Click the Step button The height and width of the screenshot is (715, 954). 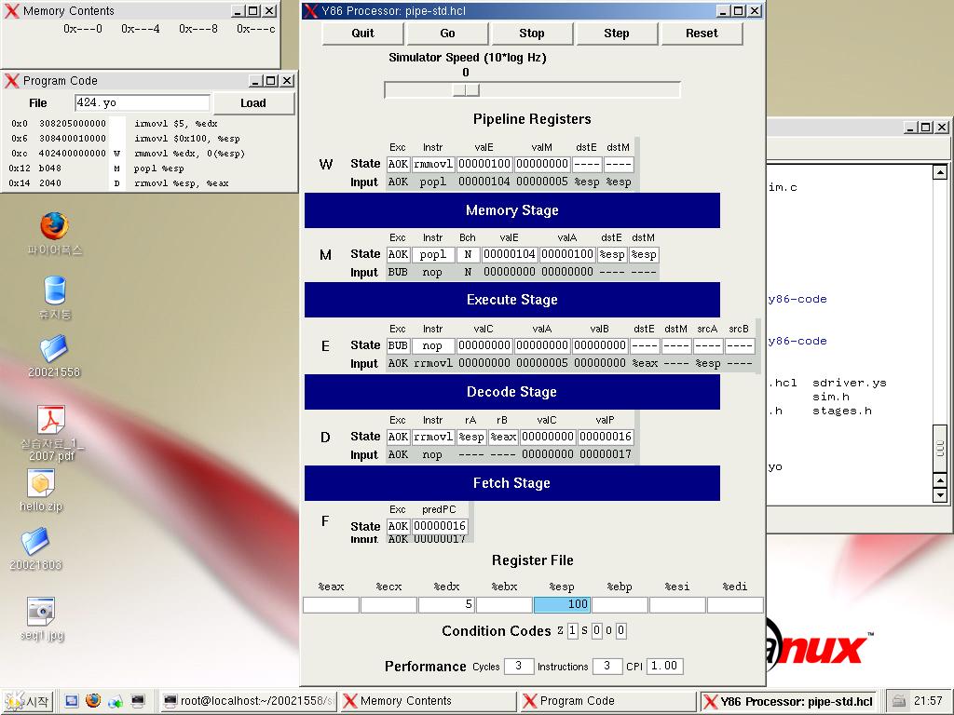617,34
